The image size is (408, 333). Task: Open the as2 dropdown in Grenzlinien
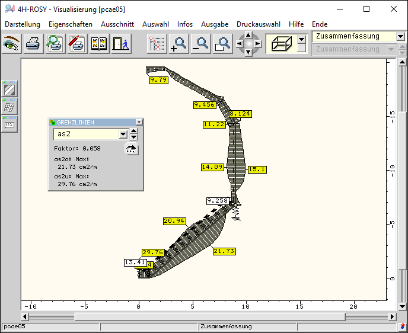[123, 135]
